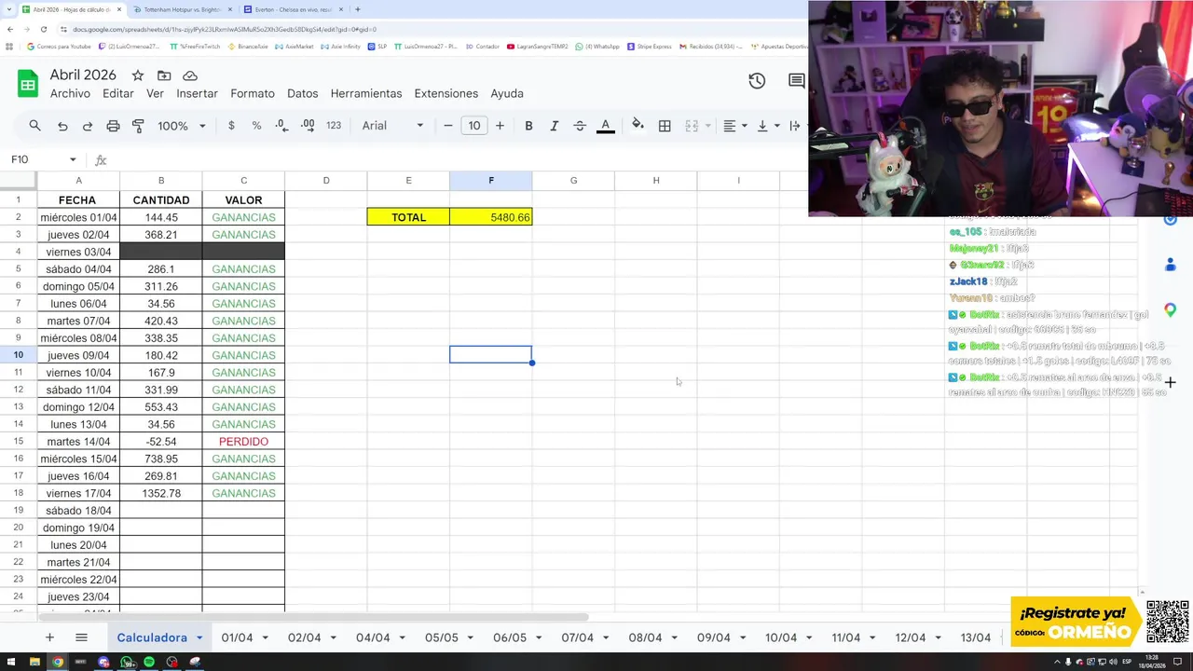
Task: Open the text color picker
Action: 606,126
